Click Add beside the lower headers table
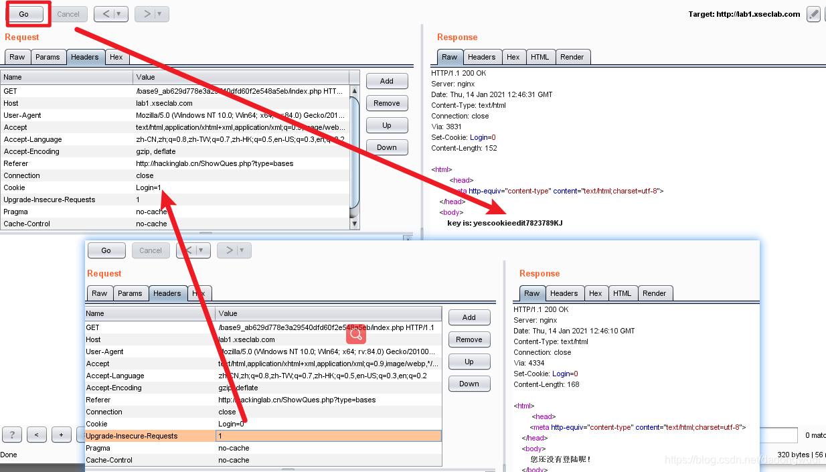826x472 pixels. point(469,317)
